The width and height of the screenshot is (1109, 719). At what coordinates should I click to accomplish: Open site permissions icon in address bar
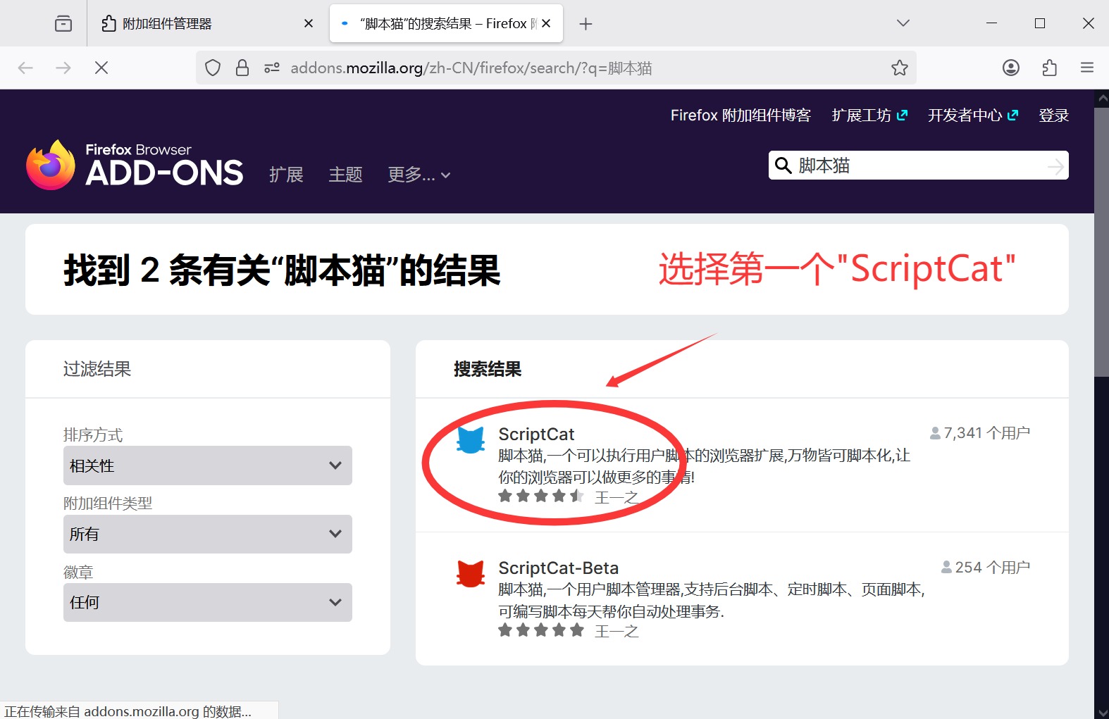click(x=272, y=68)
